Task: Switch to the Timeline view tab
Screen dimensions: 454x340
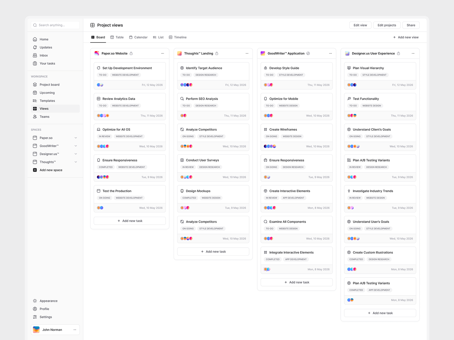Action: coord(178,37)
